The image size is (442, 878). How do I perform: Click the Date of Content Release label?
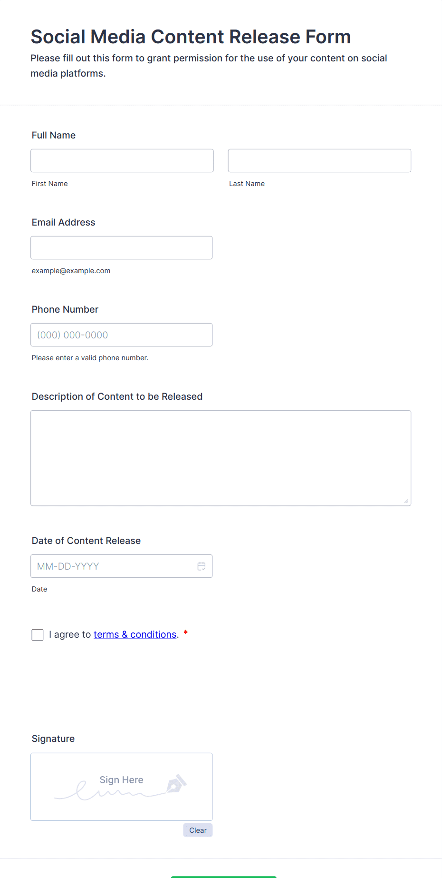[86, 541]
